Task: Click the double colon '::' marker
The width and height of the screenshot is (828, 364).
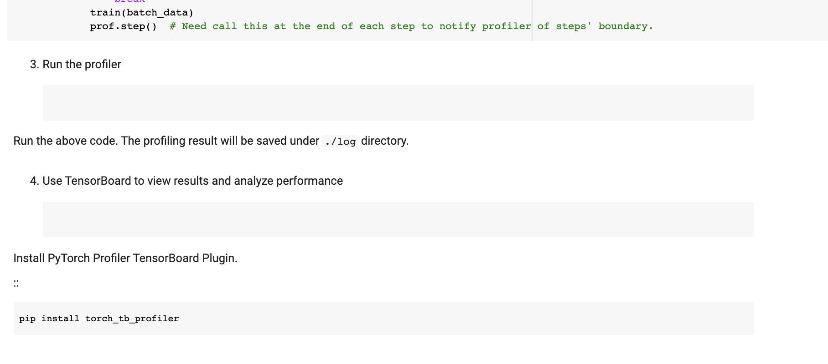Action: [x=16, y=283]
